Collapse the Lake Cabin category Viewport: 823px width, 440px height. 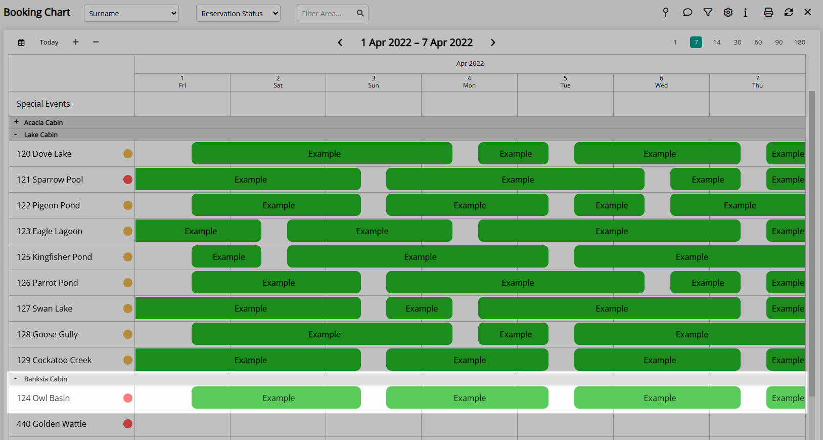16,135
